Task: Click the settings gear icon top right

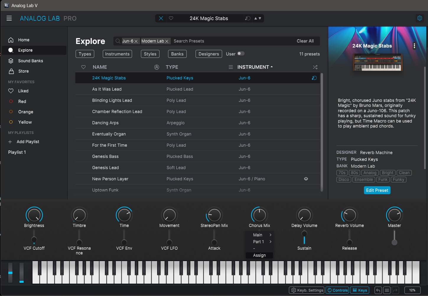Action: click(419, 18)
